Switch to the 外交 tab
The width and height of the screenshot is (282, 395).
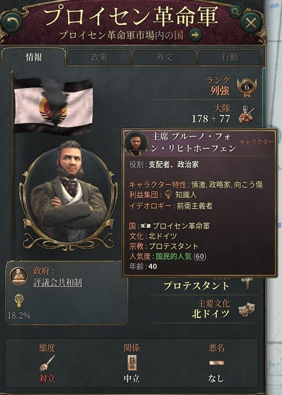click(164, 57)
